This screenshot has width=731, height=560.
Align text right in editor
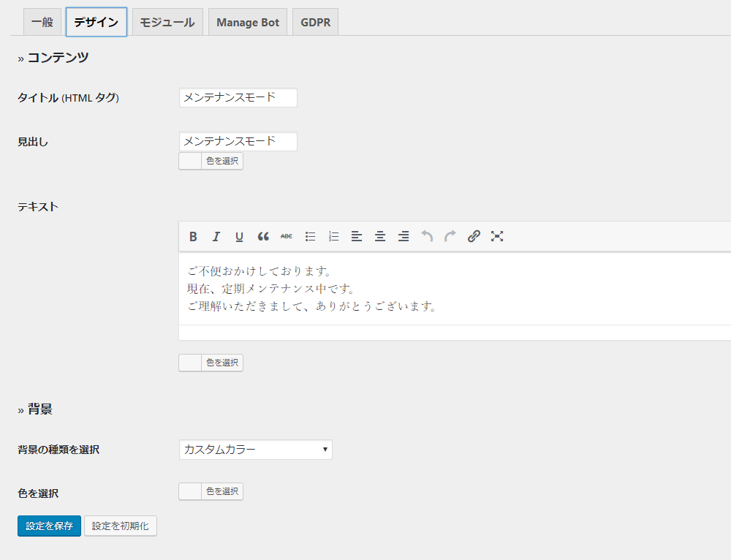pyautogui.click(x=404, y=236)
